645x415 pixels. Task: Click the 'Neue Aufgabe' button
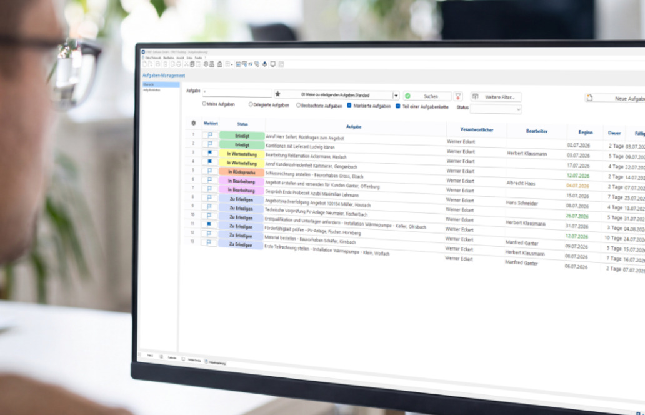615,98
